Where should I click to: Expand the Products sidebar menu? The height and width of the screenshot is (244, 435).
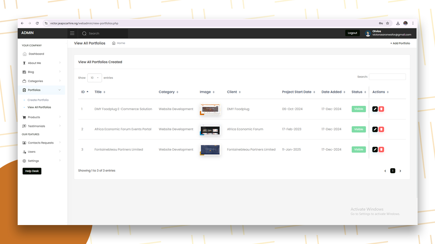click(x=41, y=117)
